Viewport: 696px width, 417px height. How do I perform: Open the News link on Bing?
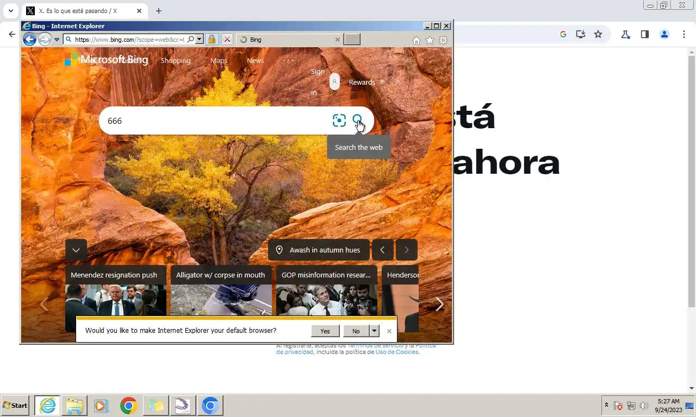[255, 60]
